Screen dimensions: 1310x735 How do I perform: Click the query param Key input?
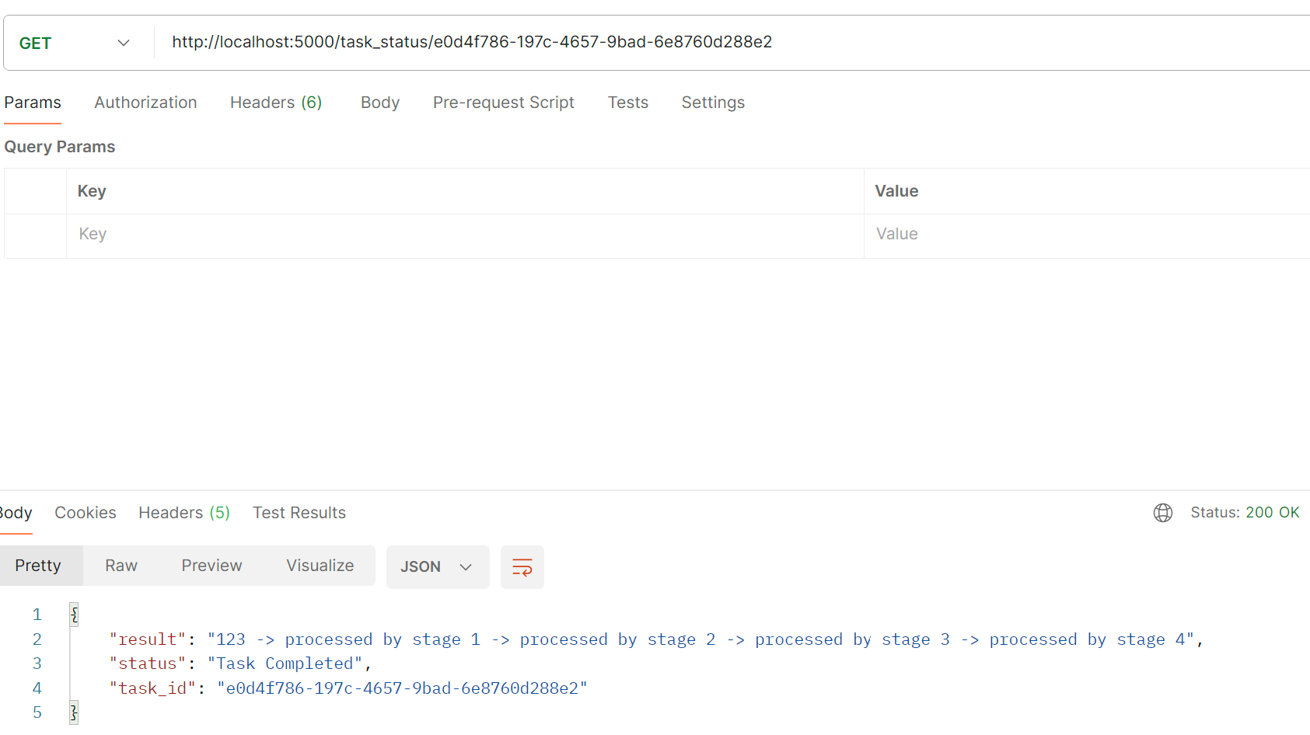(x=465, y=235)
